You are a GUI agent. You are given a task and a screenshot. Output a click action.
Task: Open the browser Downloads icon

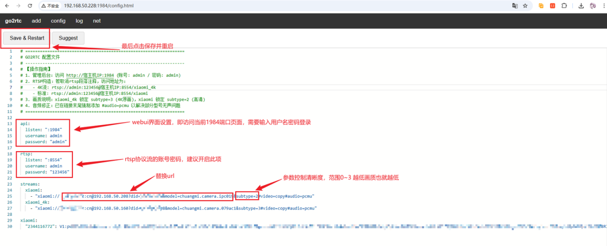coord(581,6)
